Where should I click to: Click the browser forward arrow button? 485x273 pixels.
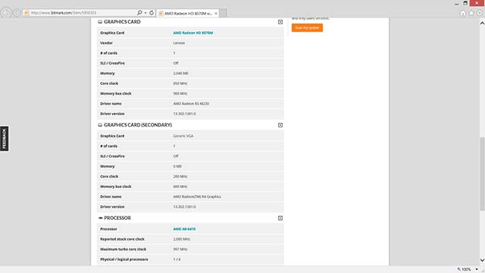point(17,13)
